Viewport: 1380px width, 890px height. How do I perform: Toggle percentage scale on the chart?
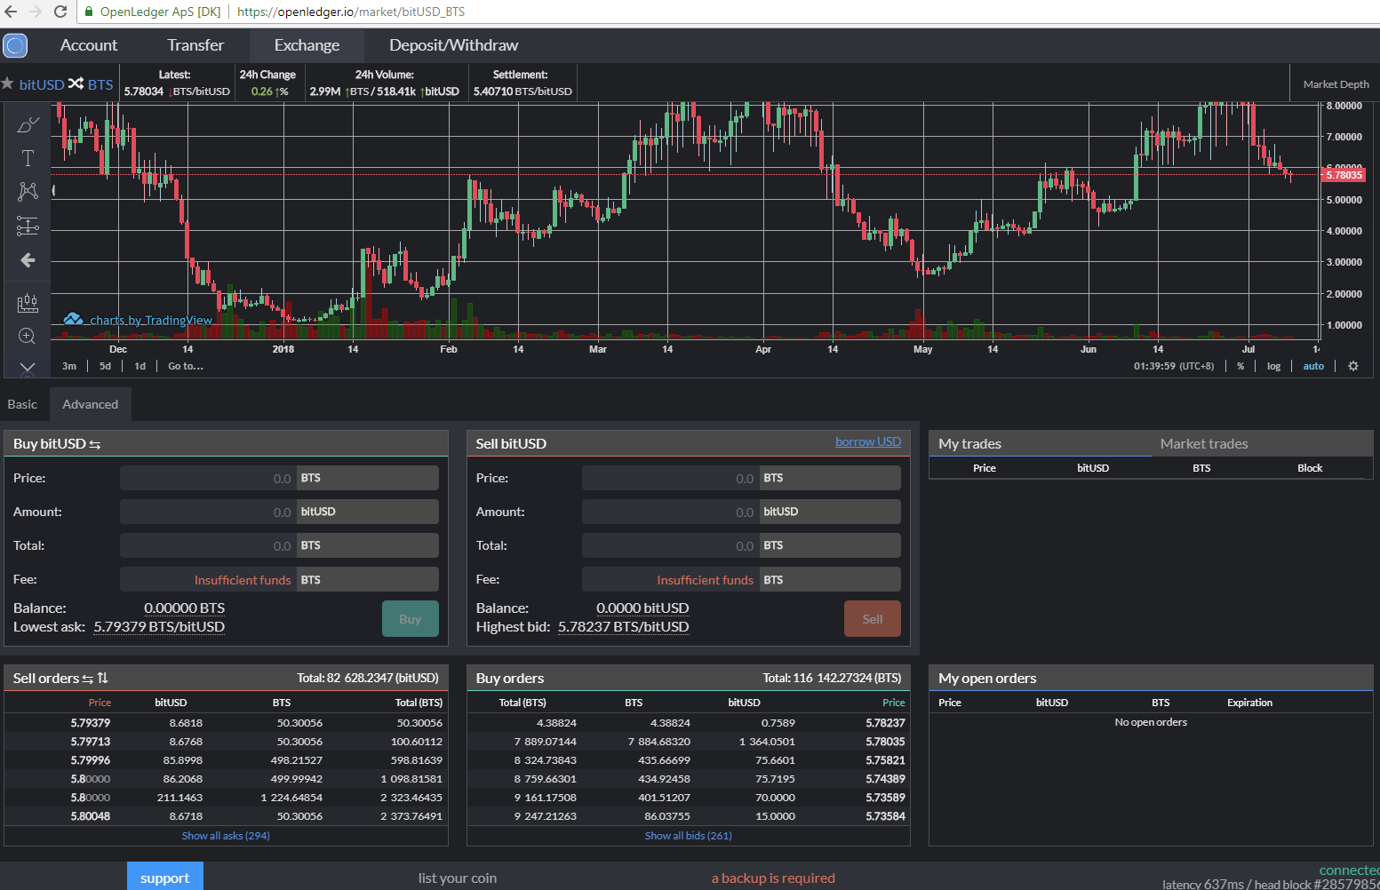click(1240, 366)
